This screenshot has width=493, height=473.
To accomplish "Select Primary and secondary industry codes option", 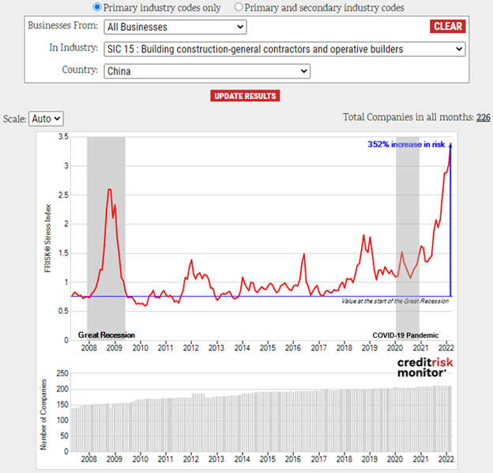I will coord(239,7).
